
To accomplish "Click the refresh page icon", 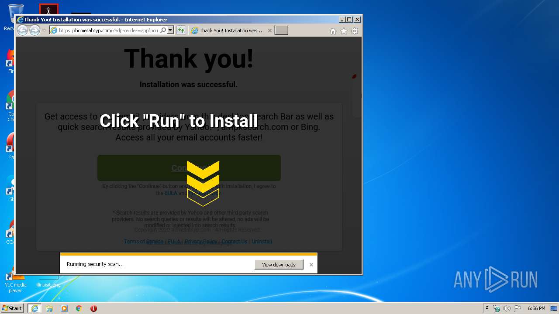I will pyautogui.click(x=181, y=31).
